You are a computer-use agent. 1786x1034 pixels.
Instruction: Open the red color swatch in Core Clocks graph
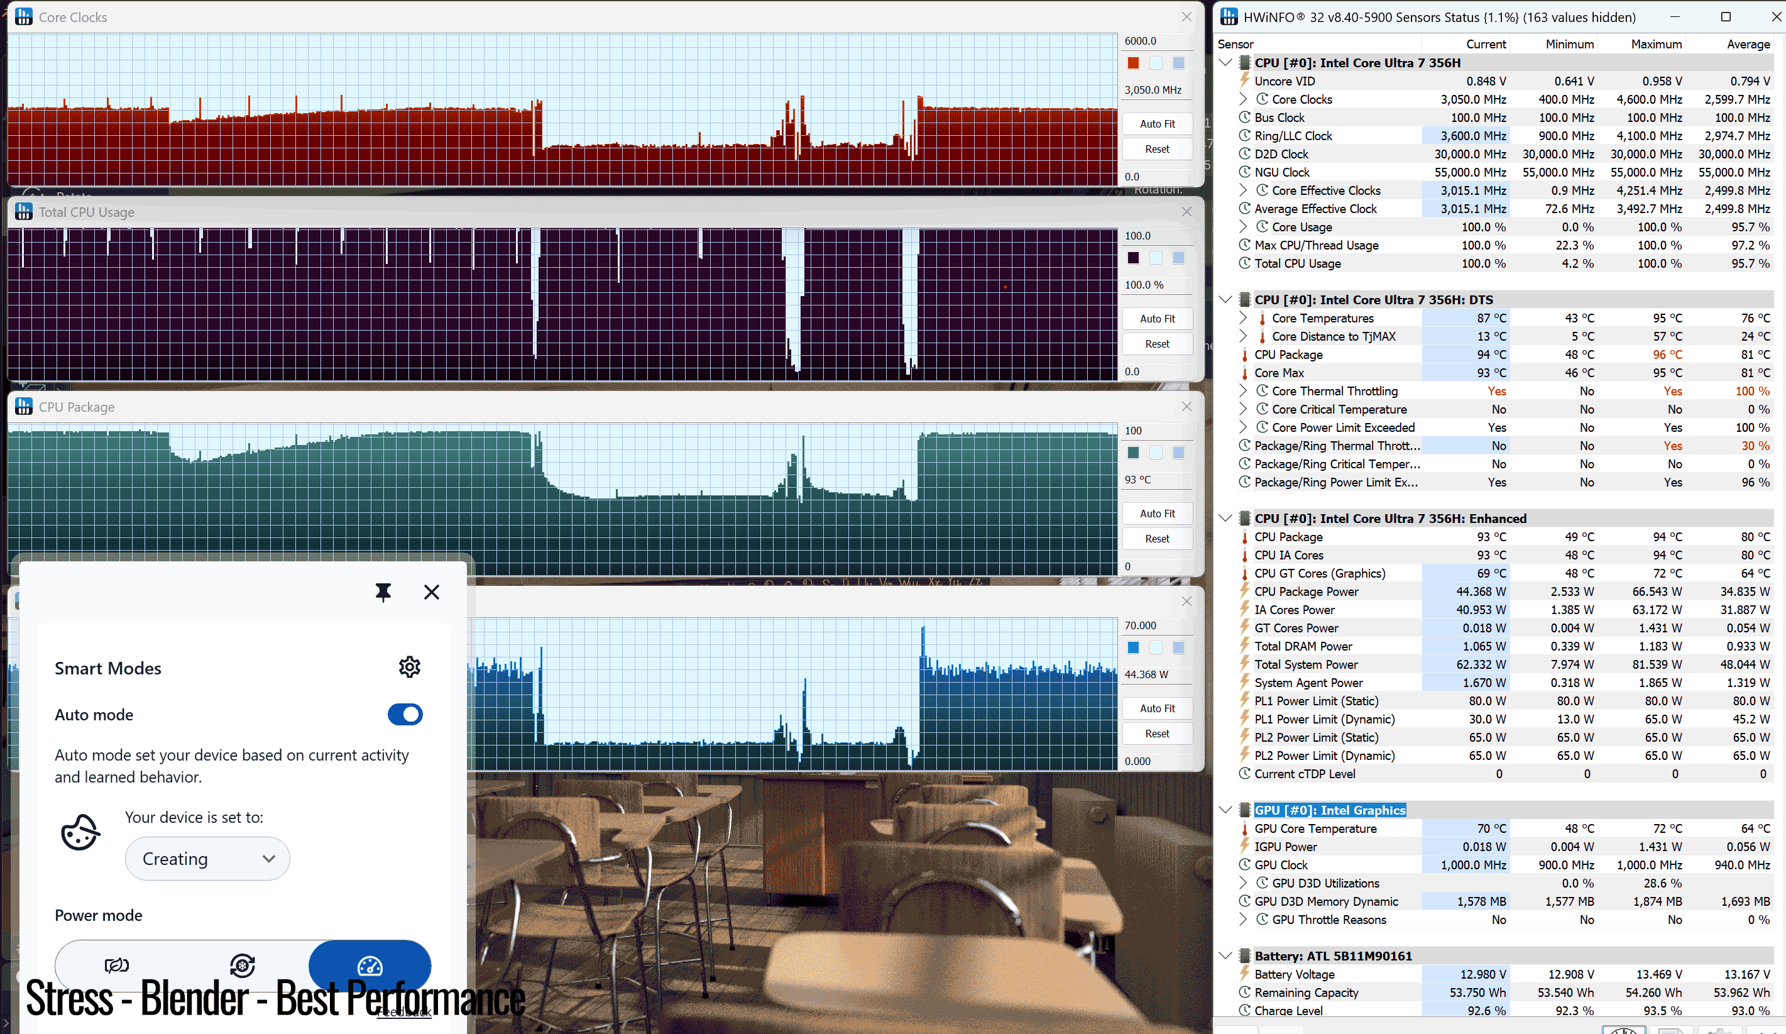1133,63
